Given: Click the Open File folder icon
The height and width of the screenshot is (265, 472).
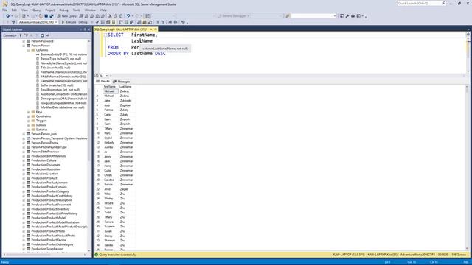Looking at the screenshot, I should (41, 16).
